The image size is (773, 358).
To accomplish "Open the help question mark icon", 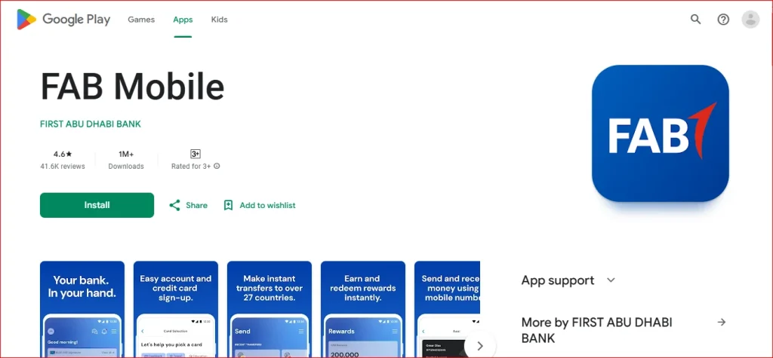I will pos(723,20).
